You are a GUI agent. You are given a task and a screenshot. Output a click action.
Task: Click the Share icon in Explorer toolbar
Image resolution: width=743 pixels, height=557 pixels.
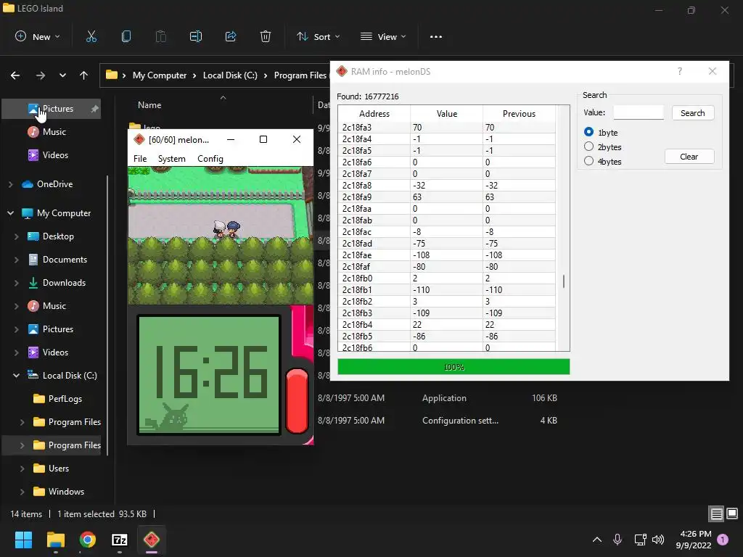point(231,36)
